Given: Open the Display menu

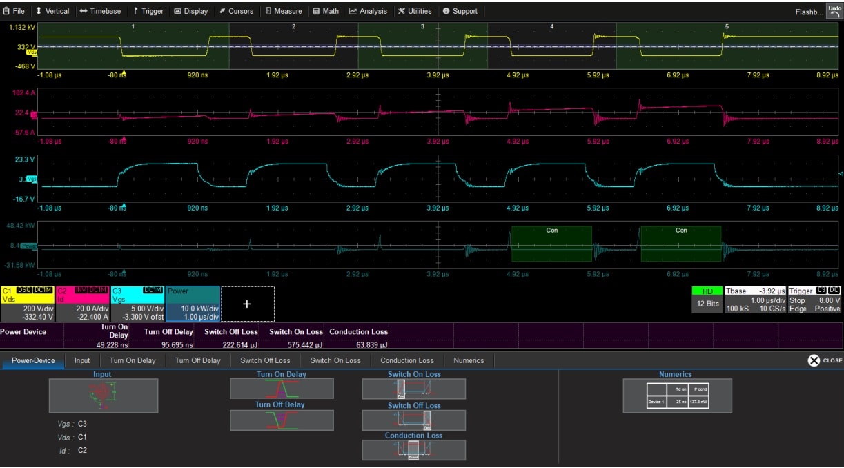Looking at the screenshot, I should pyautogui.click(x=191, y=11).
